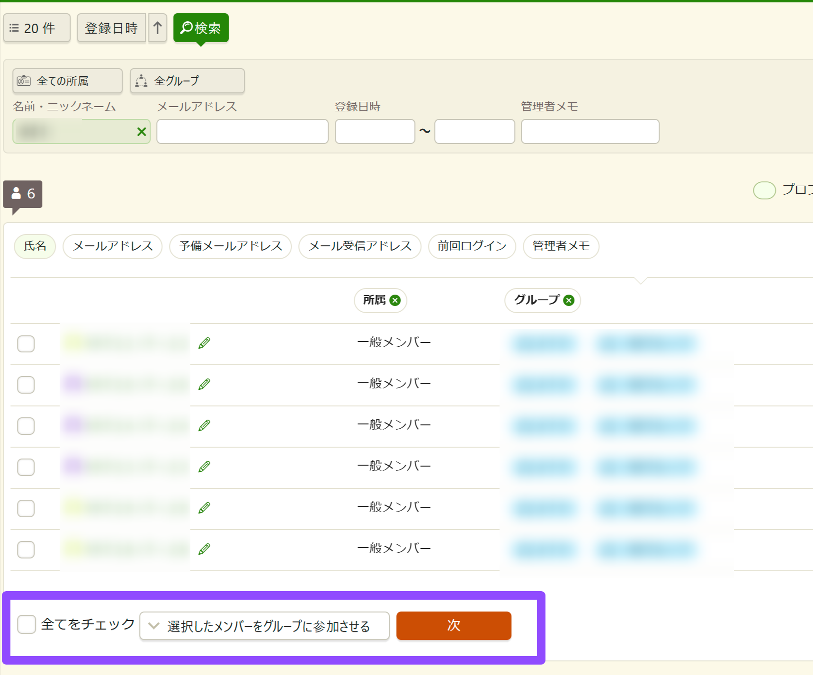Click 一般メンバー in the first row
The image size is (813, 675).
(394, 342)
